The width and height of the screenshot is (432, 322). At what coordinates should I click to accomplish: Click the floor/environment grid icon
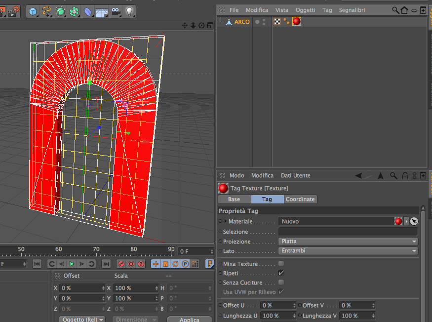coord(102,10)
